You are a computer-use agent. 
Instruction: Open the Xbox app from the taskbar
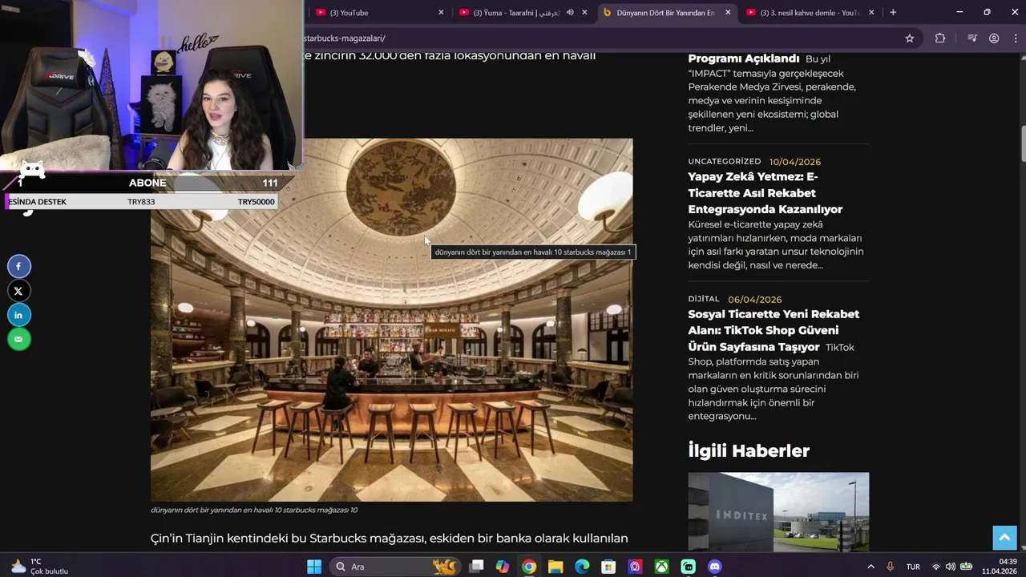(661, 567)
